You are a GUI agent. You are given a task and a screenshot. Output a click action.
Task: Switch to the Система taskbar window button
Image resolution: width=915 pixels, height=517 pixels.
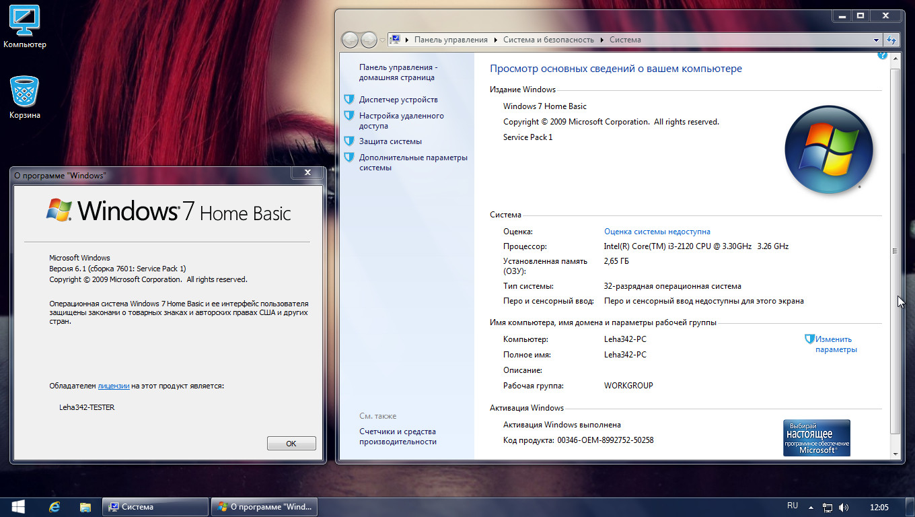click(155, 507)
